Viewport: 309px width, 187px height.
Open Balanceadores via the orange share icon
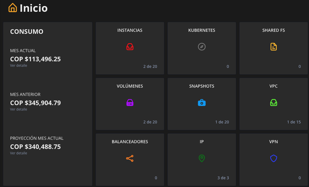[130, 158]
